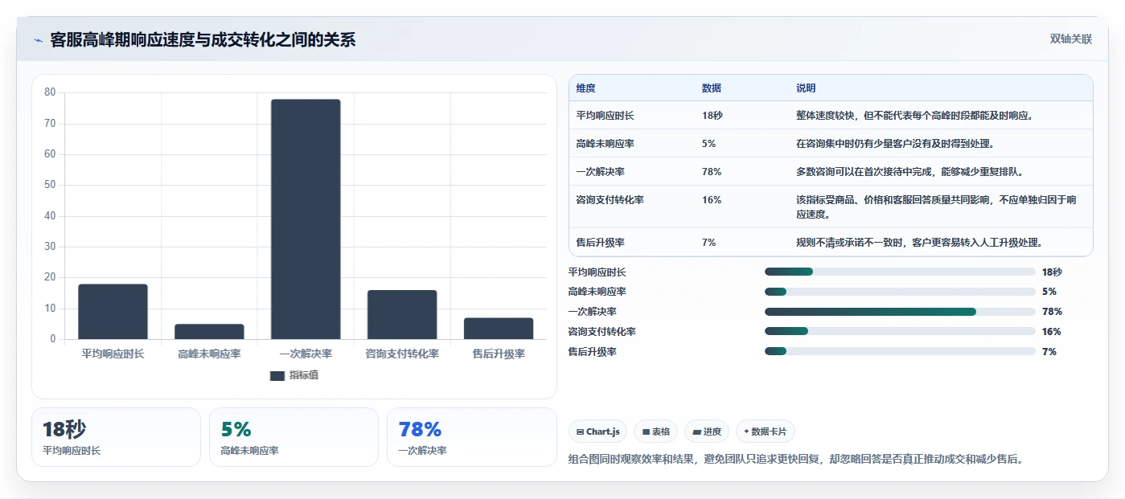Select the 数据卡片 tag chip

click(x=766, y=432)
